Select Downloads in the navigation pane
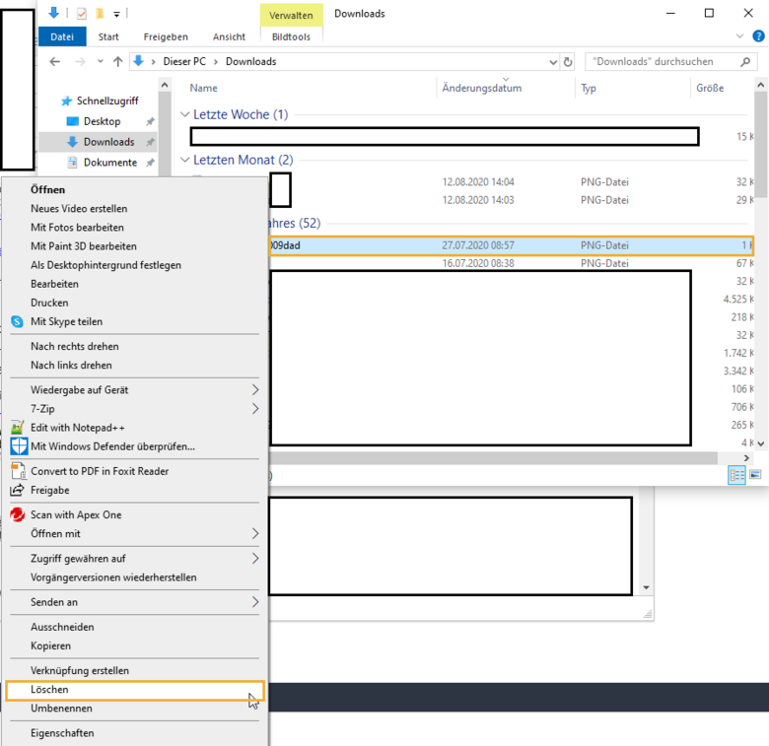 coord(108,142)
